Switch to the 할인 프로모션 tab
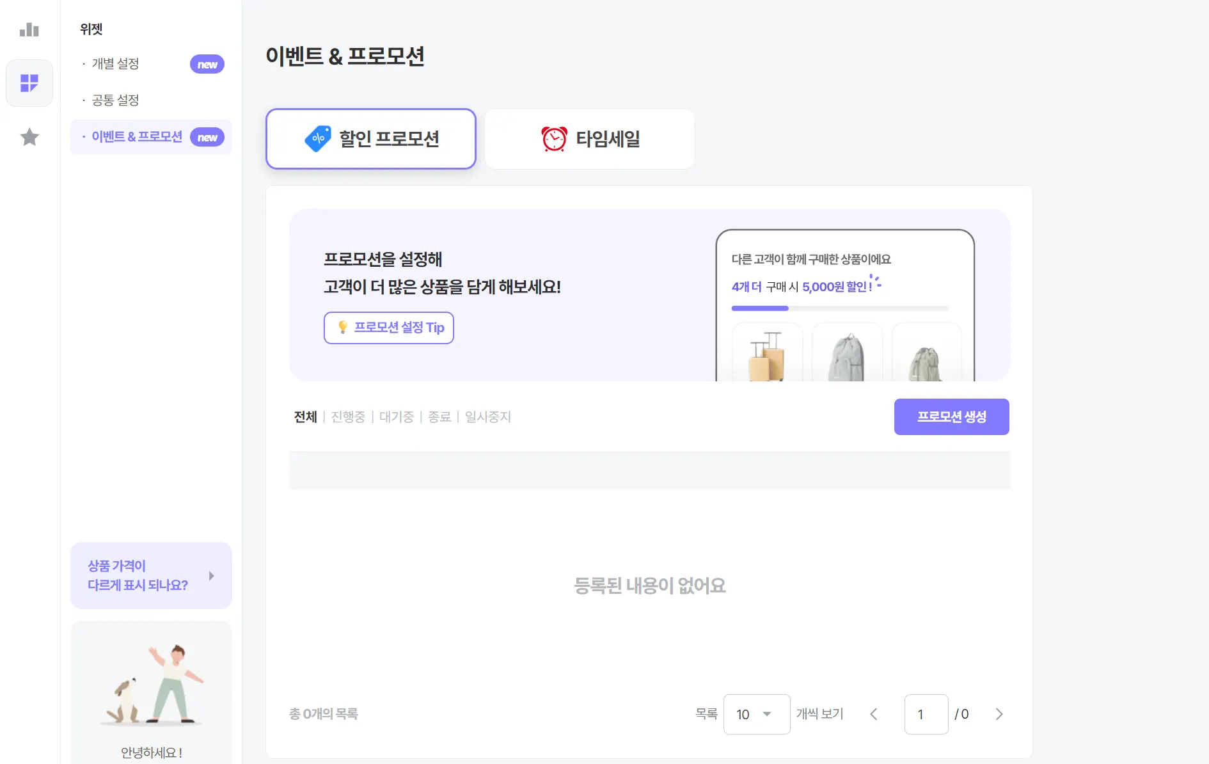 click(371, 139)
